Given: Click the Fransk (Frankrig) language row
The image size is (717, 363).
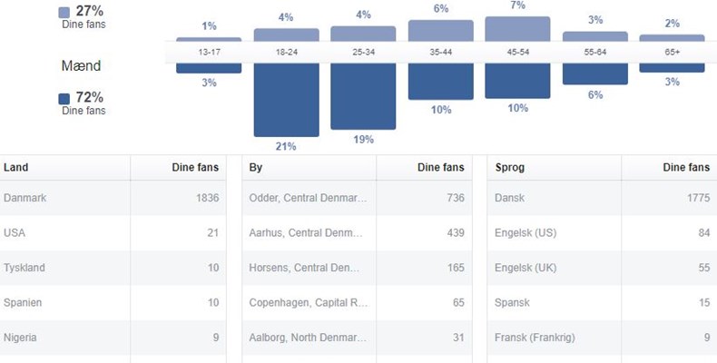Looking at the screenshot, I should [x=603, y=338].
